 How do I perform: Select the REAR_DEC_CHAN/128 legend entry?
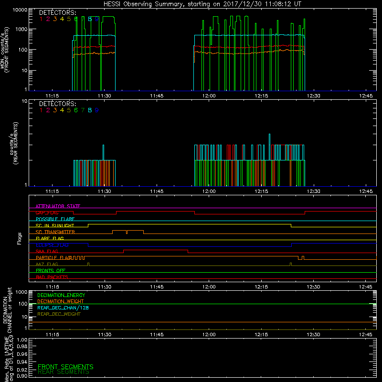63,308
